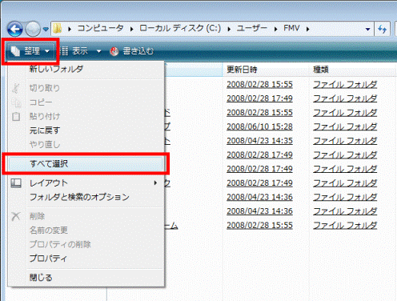
Task: Click date 2008/06/10 15:28
Action: click(x=259, y=126)
